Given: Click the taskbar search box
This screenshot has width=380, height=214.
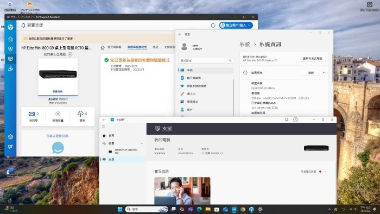Looking at the screenshot, I should tap(147, 209).
